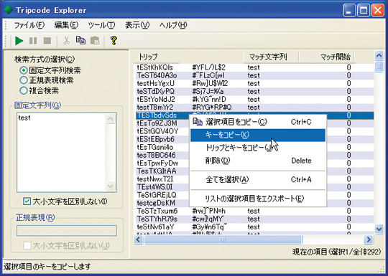Click the scissors cut icon
This screenshot has height=276, width=388.
(x=66, y=41)
